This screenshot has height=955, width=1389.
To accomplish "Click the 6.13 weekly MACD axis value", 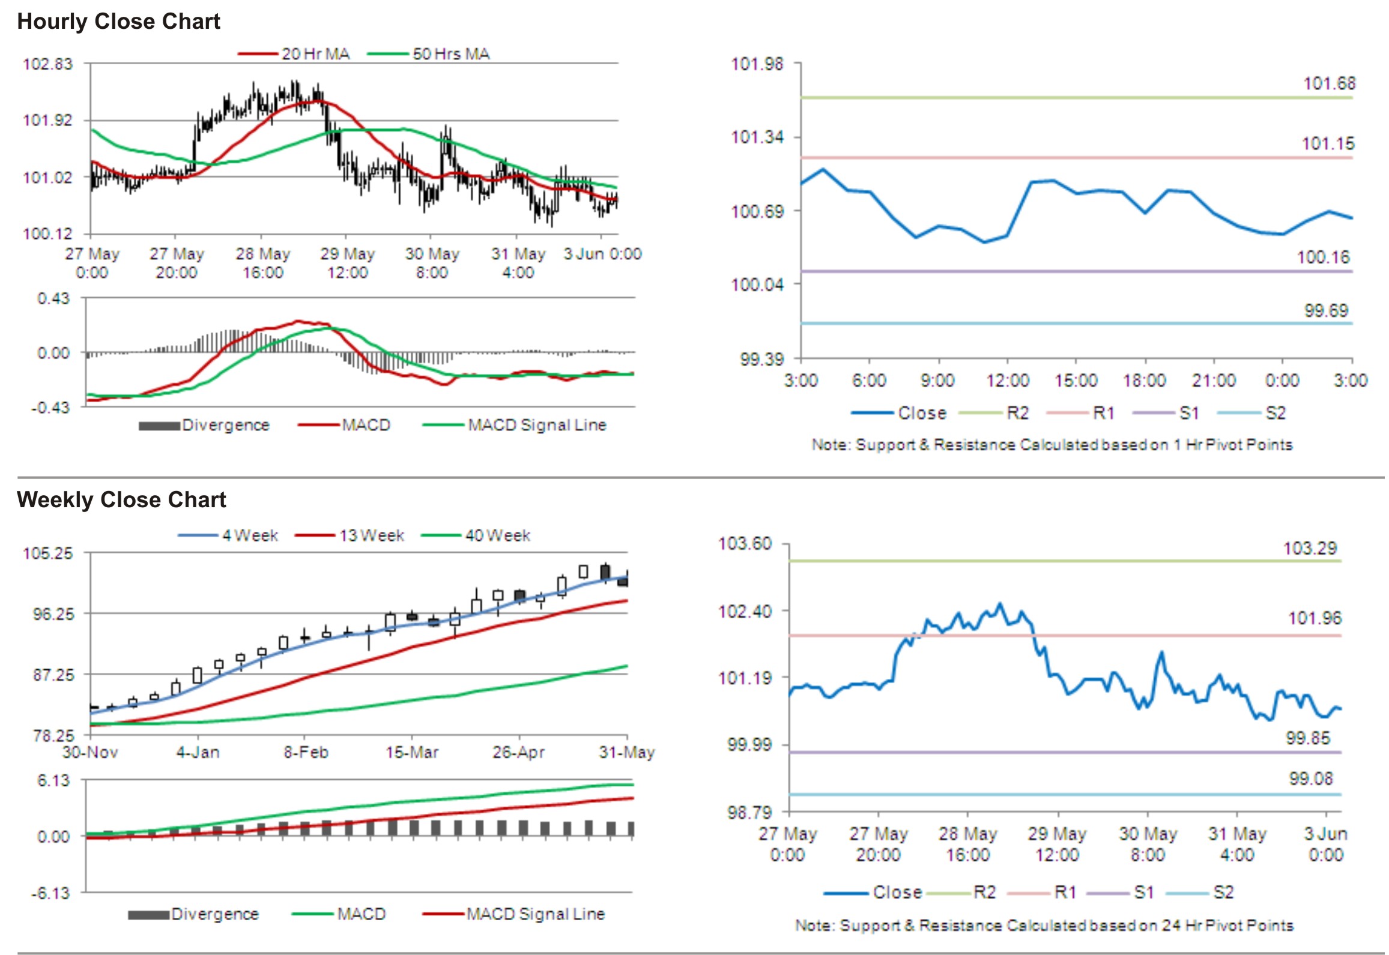I will tap(54, 780).
